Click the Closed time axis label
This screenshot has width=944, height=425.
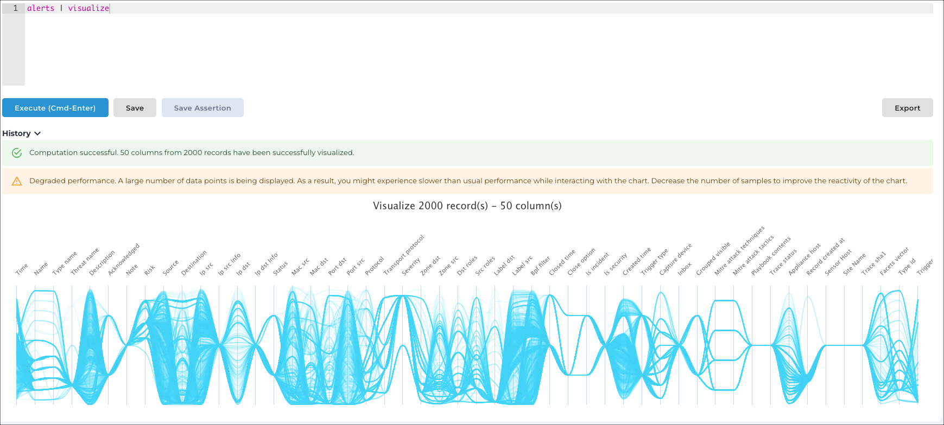[562, 262]
